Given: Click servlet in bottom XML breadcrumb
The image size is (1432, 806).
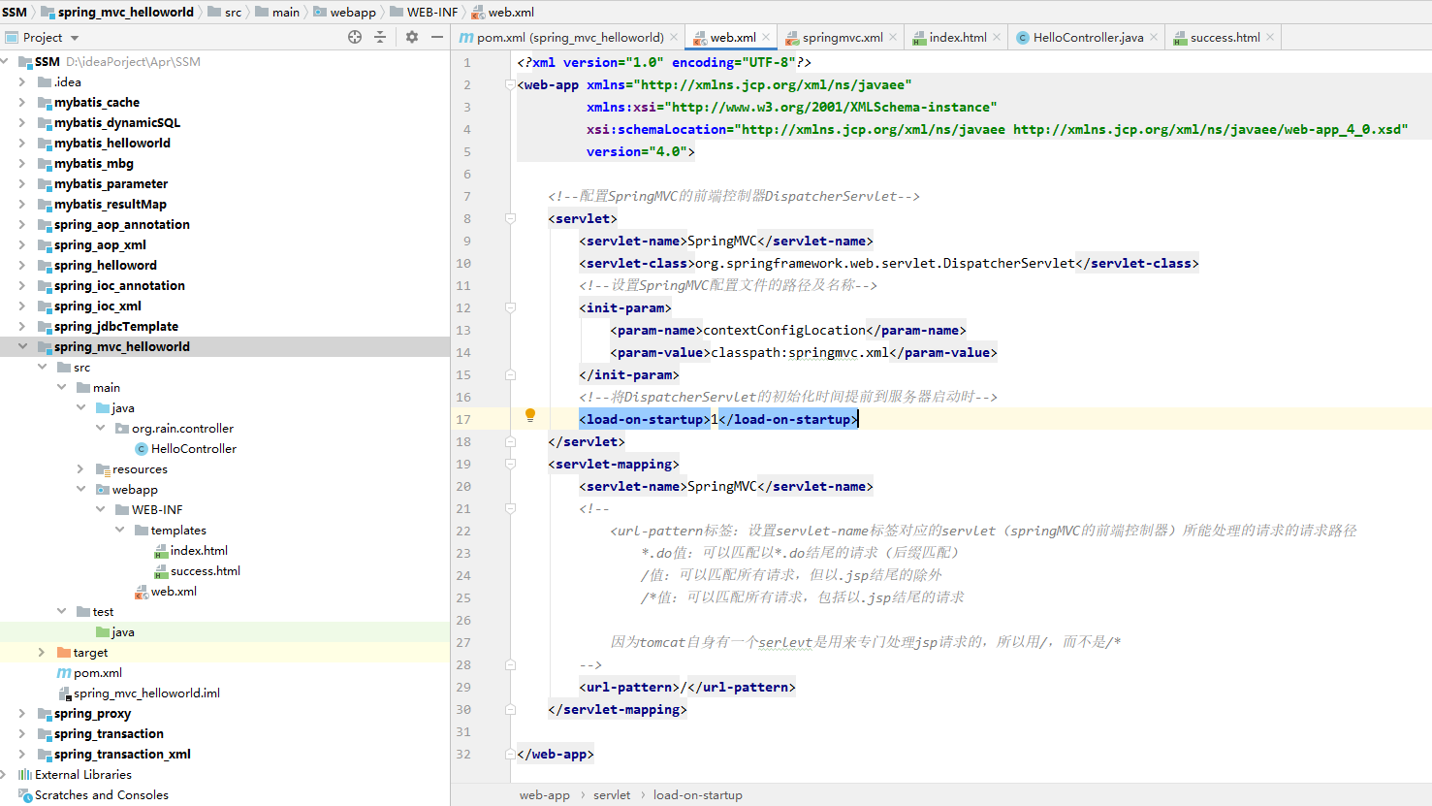Looking at the screenshot, I should (612, 795).
